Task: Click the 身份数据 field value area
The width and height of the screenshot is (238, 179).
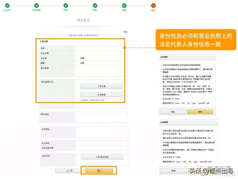Action: (x=101, y=71)
